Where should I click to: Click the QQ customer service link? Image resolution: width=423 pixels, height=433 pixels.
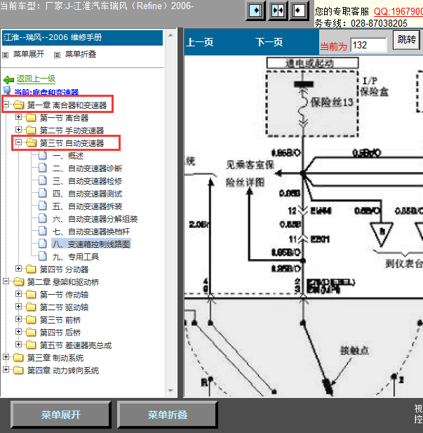398,11
